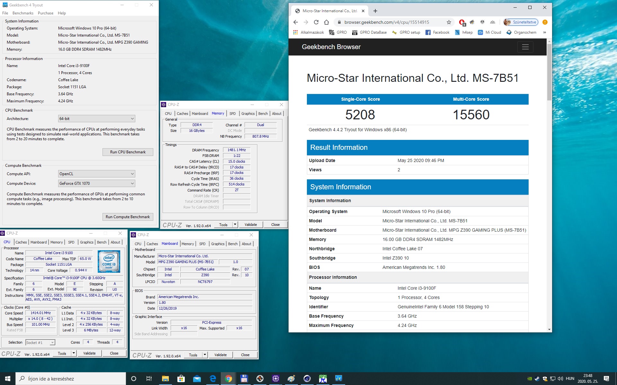Open the Mi Cloud bookmark

point(489,32)
